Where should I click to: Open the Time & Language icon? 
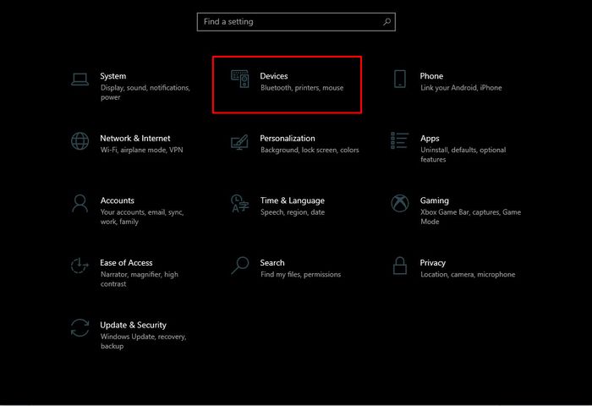(x=239, y=203)
